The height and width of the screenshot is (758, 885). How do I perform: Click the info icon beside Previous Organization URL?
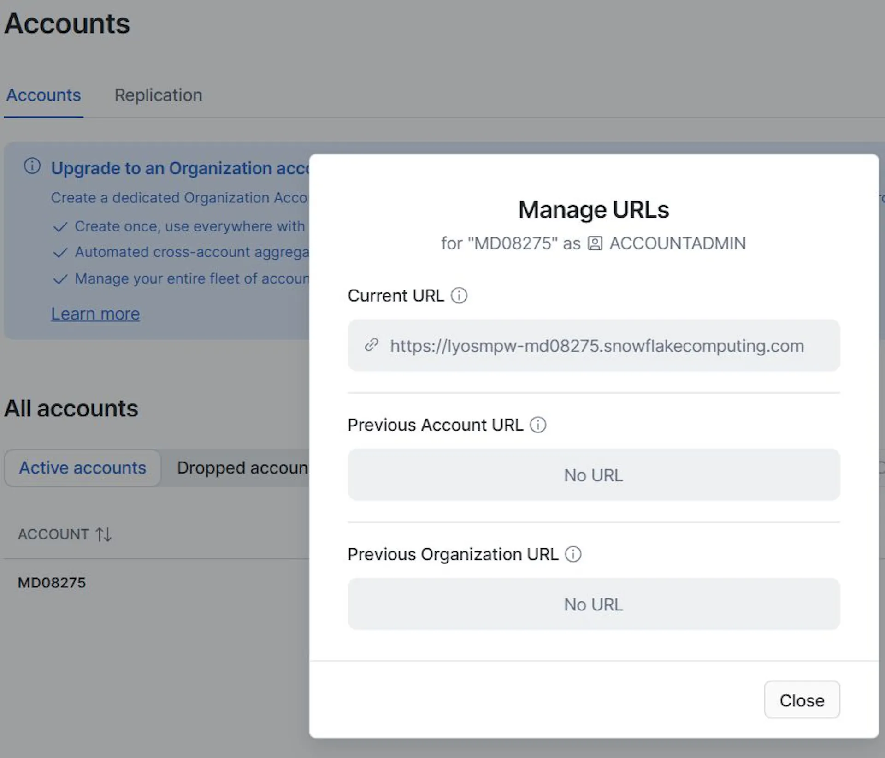(x=573, y=554)
